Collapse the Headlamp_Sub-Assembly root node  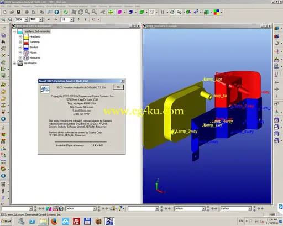click(14, 31)
